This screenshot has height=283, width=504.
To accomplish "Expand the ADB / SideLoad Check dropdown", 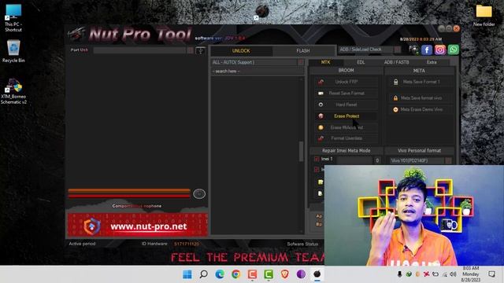I will (x=398, y=50).
